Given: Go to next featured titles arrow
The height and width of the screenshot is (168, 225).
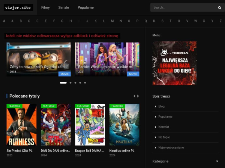Looking at the screenshot, I should pos(138,96).
